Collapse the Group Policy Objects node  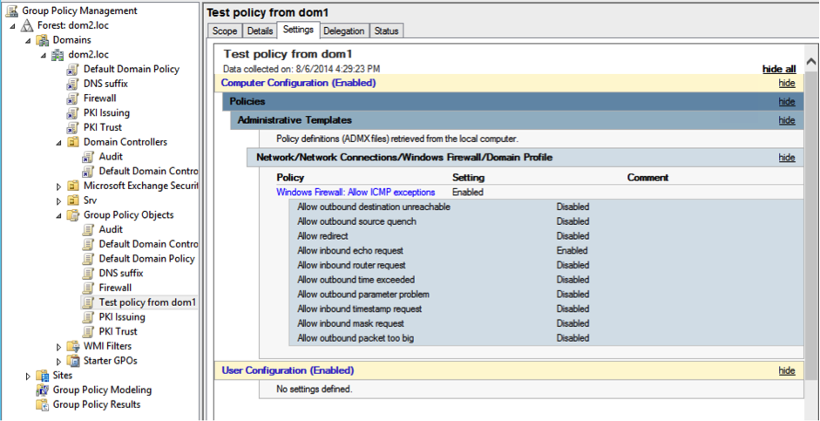tap(59, 215)
